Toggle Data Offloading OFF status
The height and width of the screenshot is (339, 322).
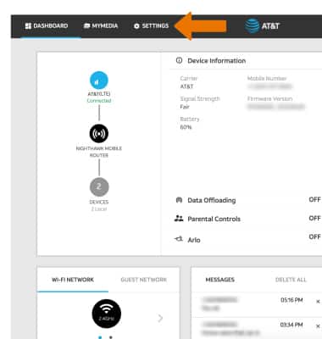click(x=314, y=199)
